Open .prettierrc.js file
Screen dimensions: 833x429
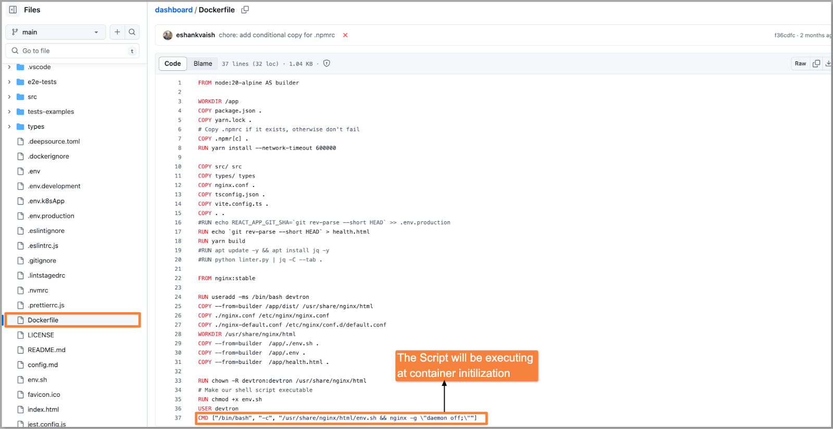(46, 306)
